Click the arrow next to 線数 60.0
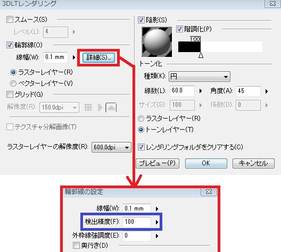281x252 pixels. click(x=201, y=91)
